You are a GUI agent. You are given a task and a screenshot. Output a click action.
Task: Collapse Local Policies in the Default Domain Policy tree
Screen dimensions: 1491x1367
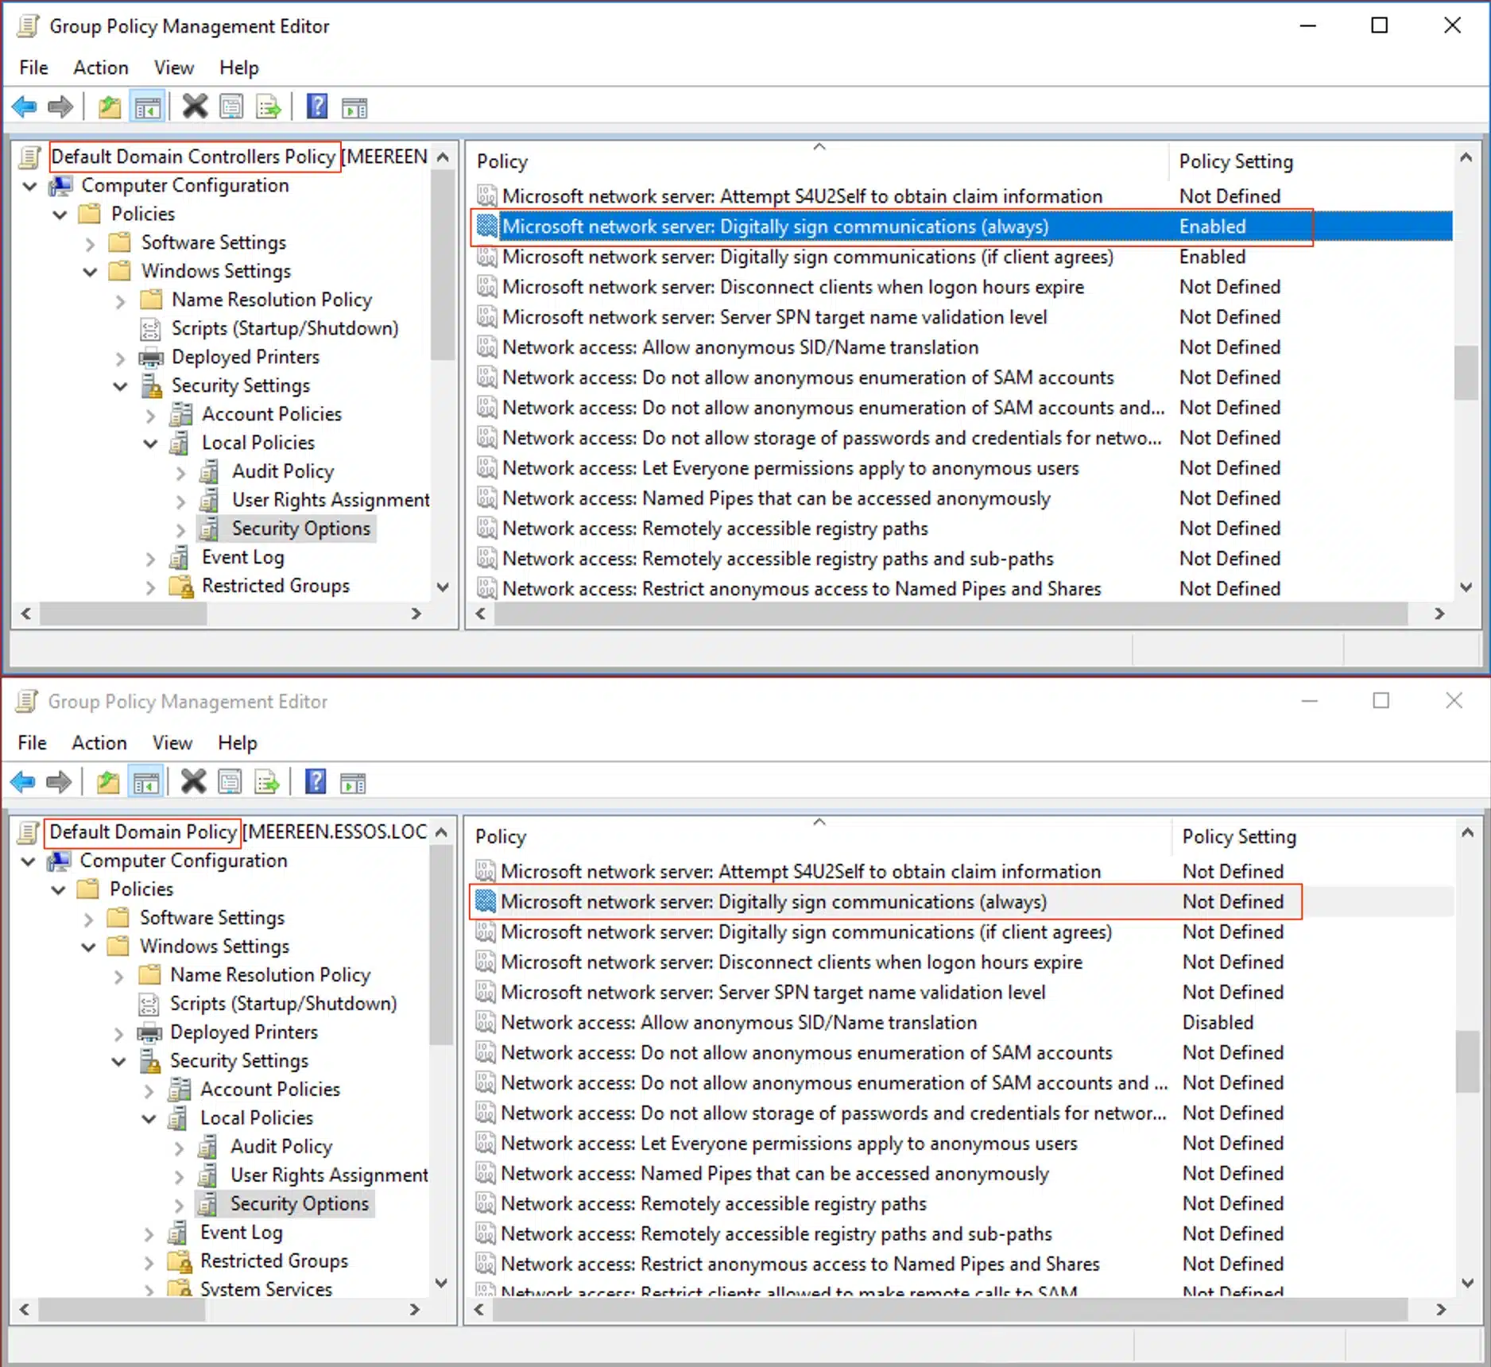click(x=149, y=1118)
